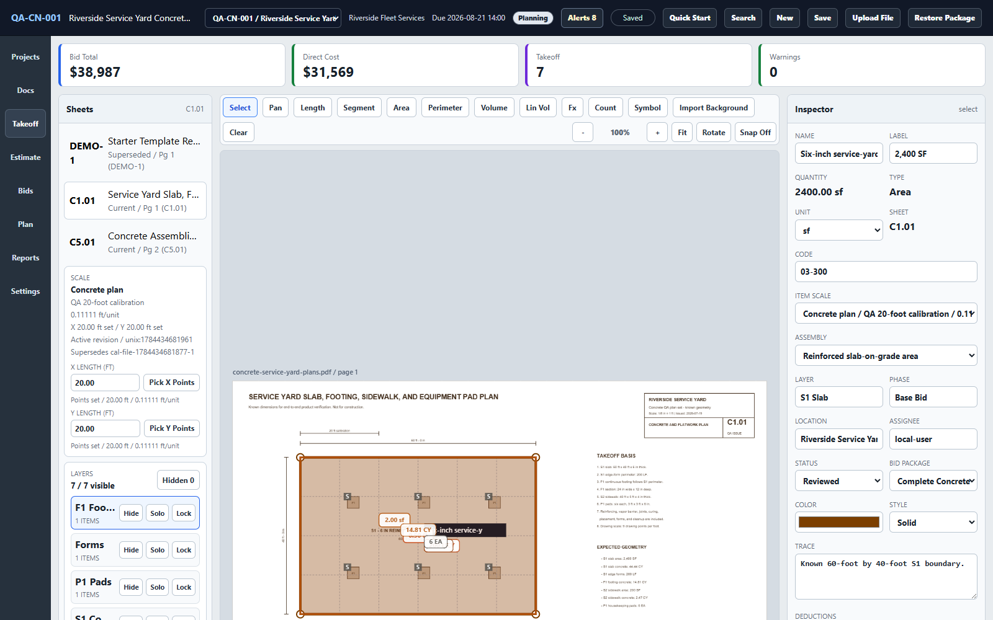This screenshot has width=993, height=620.
Task: Click the Name field in Inspector
Action: [x=838, y=154]
